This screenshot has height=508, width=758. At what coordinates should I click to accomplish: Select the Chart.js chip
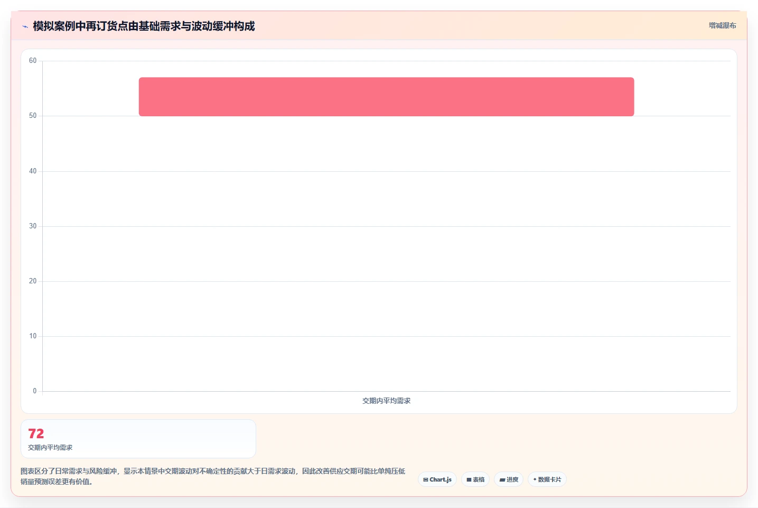coord(437,479)
